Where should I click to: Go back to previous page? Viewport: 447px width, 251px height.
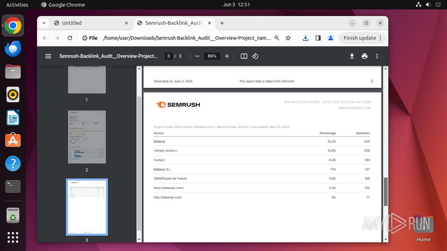[45, 38]
